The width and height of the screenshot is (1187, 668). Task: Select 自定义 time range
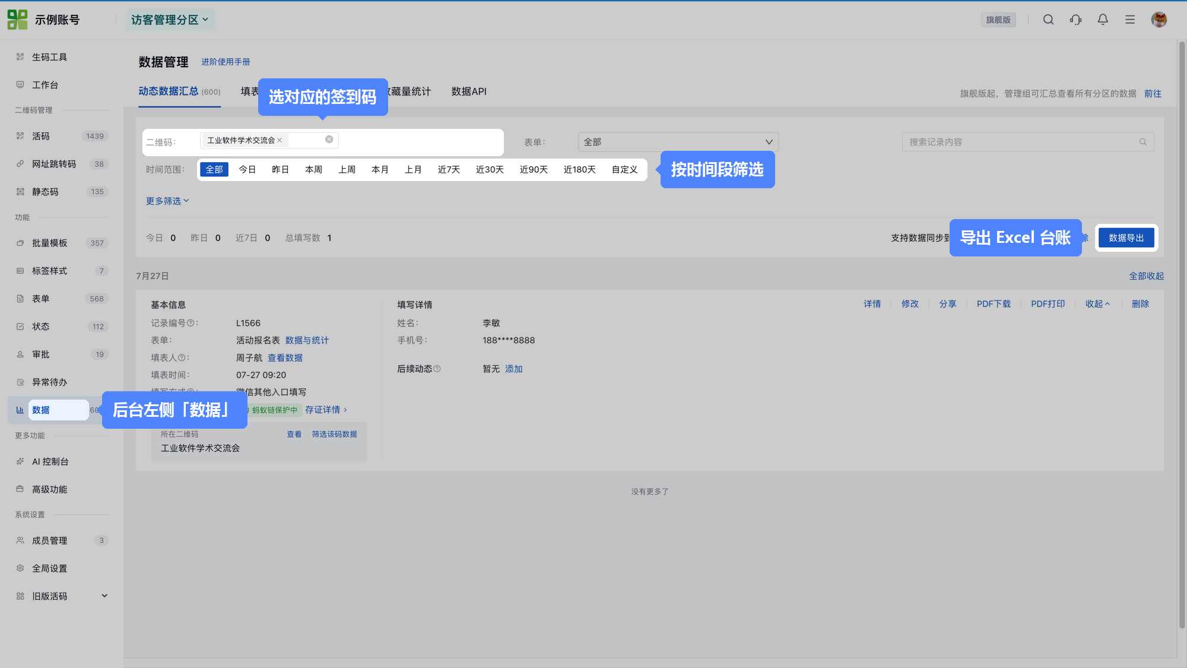(x=624, y=170)
